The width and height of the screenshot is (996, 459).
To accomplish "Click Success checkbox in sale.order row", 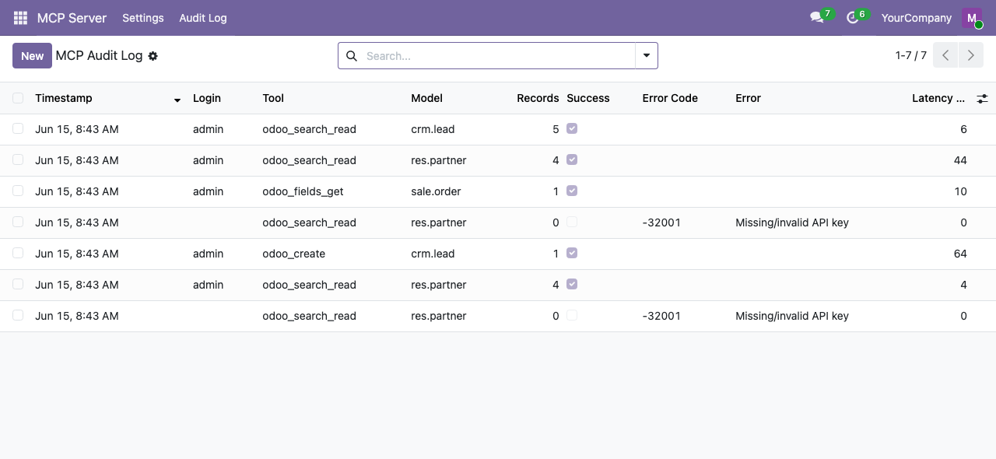I will pyautogui.click(x=572, y=191).
